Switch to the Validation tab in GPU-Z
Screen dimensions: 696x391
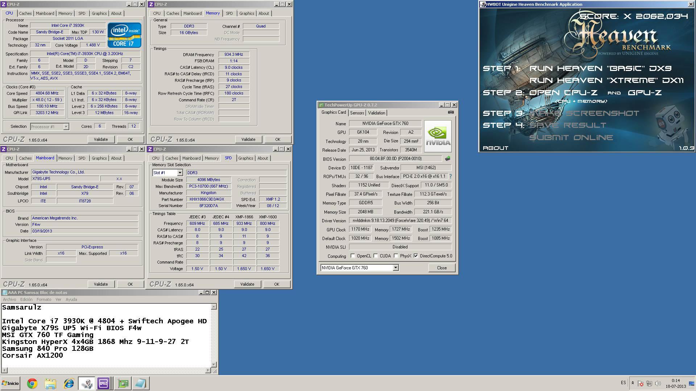coord(377,113)
